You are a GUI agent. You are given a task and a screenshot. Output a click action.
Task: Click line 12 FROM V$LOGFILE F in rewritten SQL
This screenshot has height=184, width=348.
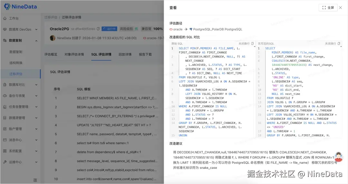tap(280, 98)
